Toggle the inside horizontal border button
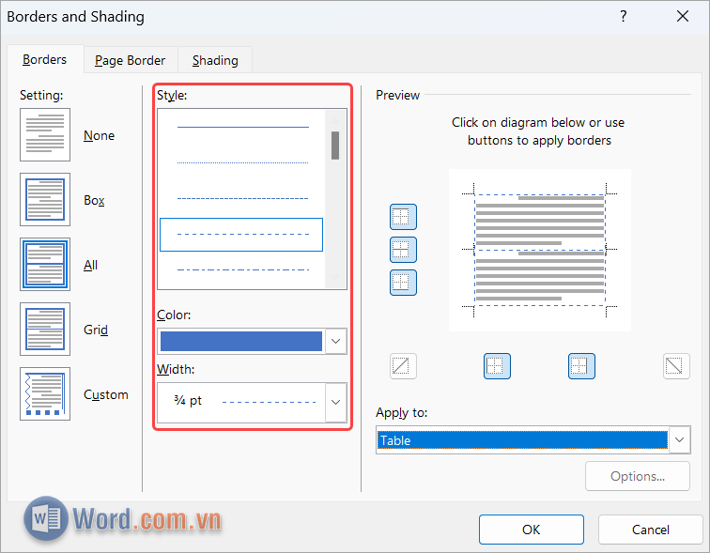Image resolution: width=710 pixels, height=553 pixels. pos(403,250)
